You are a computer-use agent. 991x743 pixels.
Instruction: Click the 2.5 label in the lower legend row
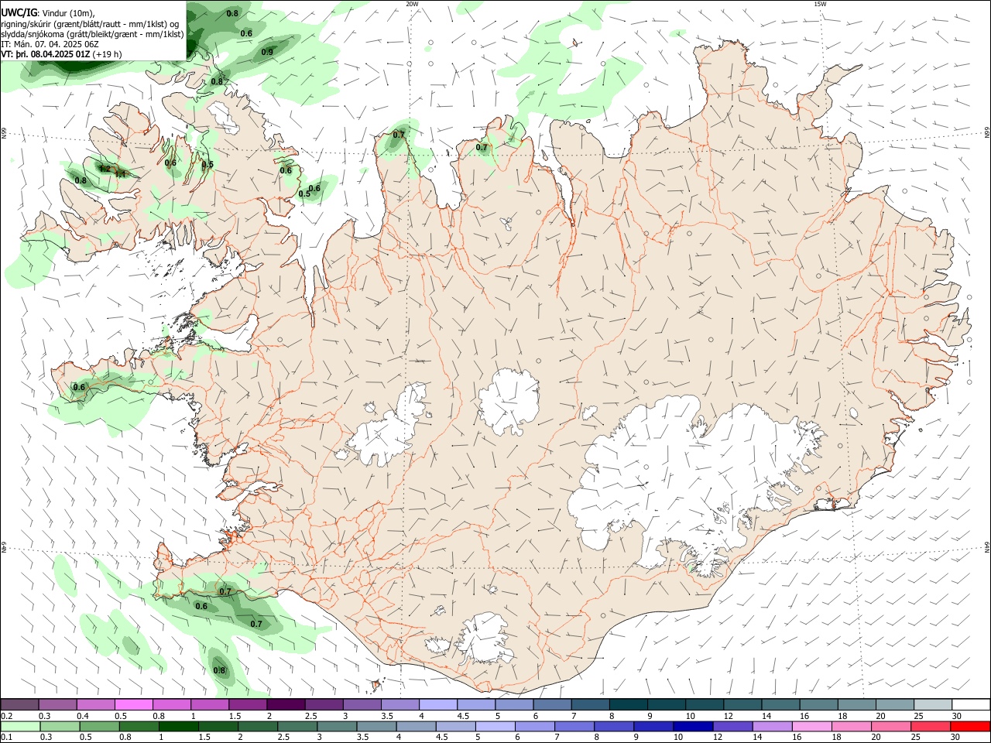[x=284, y=737]
